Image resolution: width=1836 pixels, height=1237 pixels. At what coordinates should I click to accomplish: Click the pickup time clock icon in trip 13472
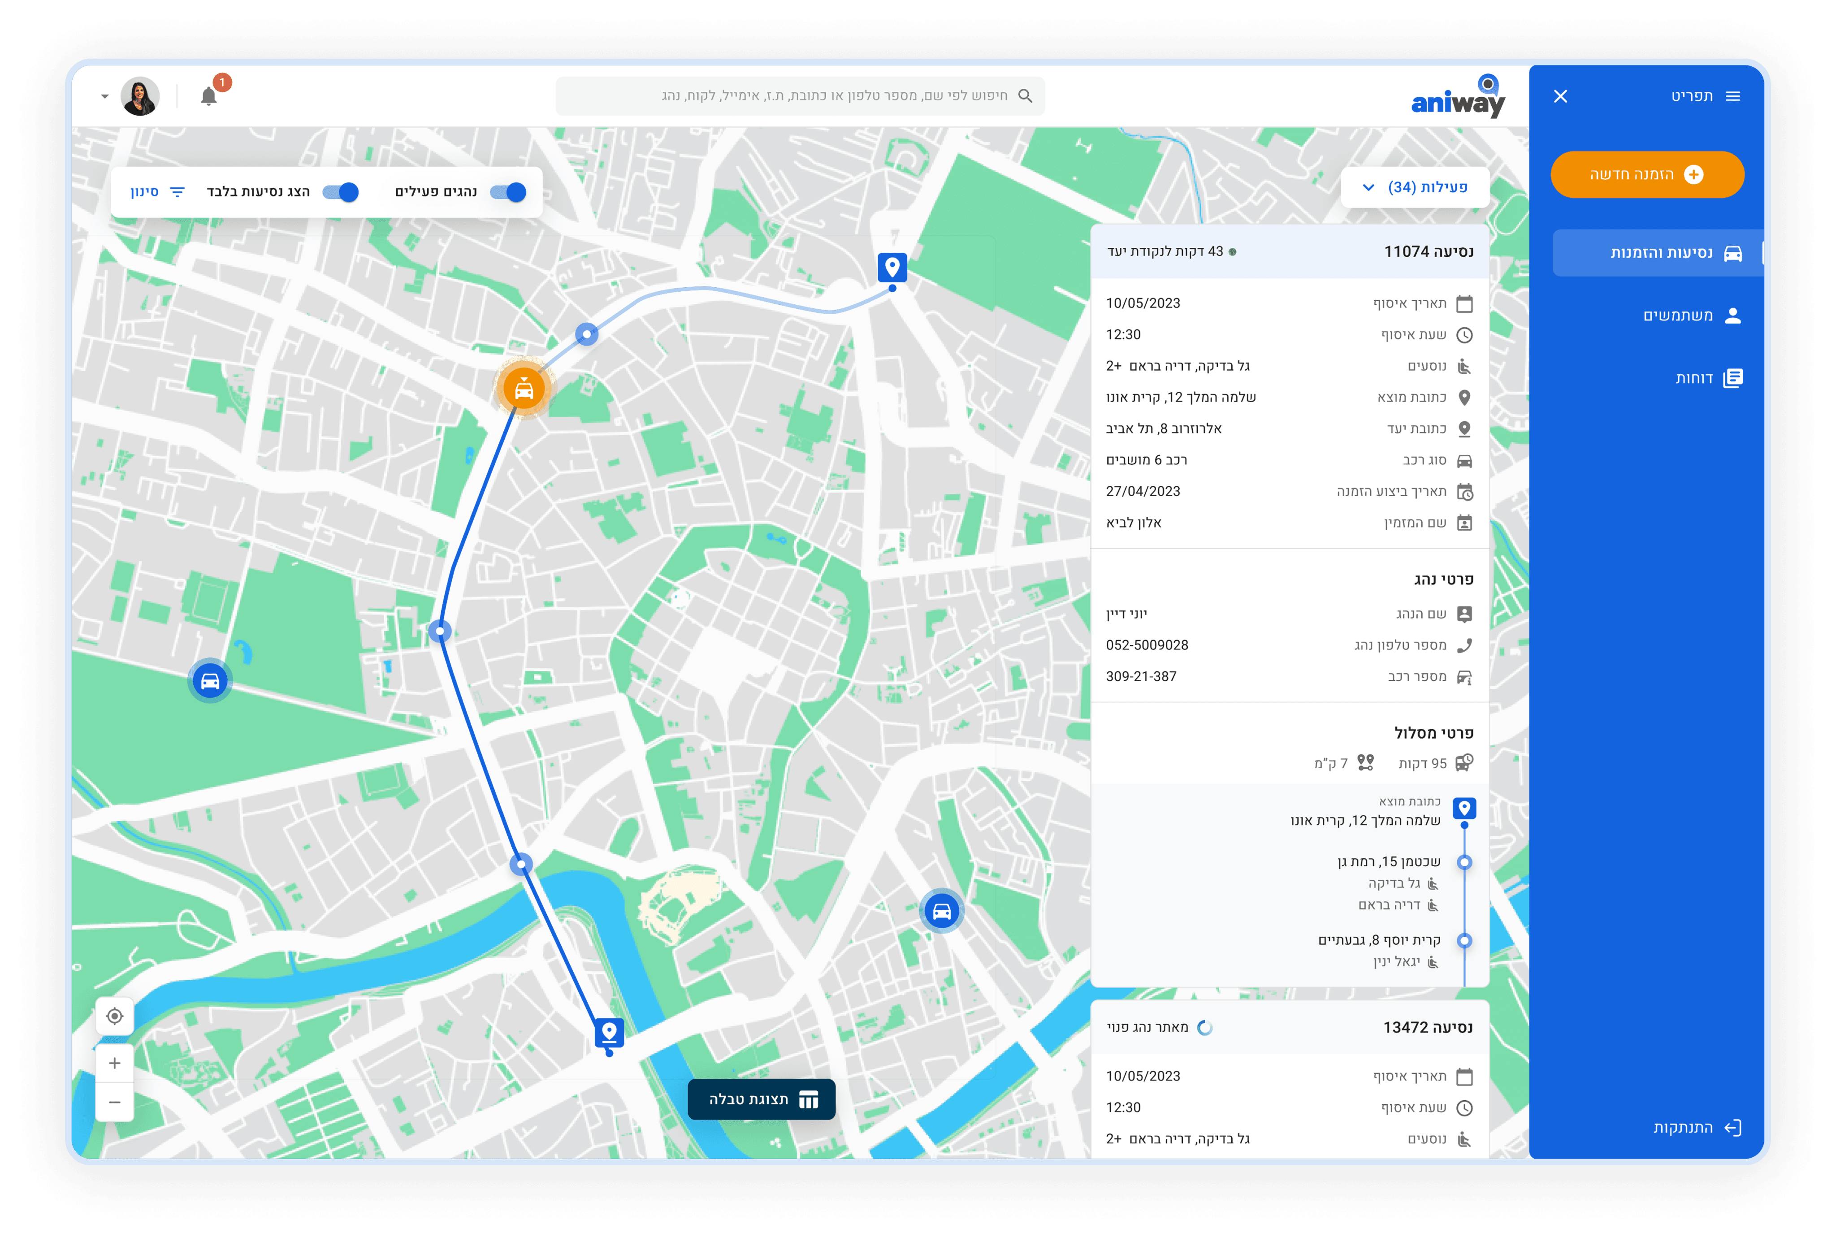click(1464, 1107)
